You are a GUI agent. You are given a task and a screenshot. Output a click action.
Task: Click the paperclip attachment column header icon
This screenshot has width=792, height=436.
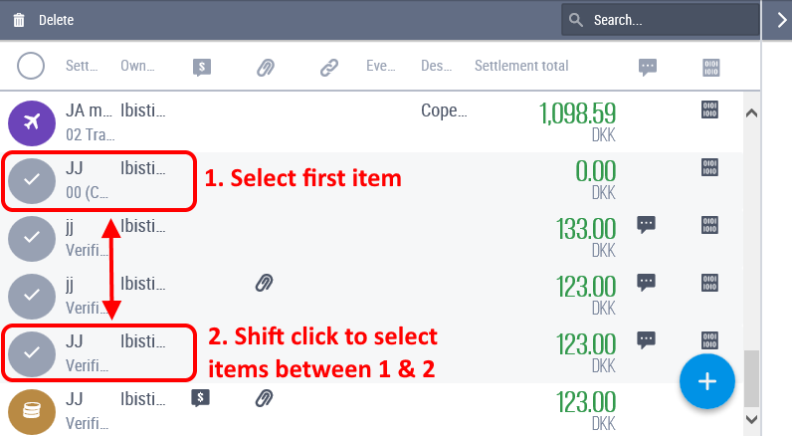point(266,67)
